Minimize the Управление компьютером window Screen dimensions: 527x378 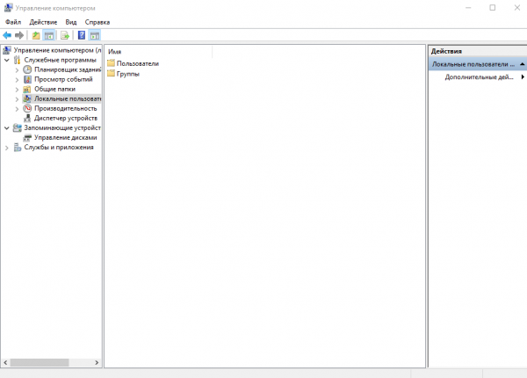point(468,8)
